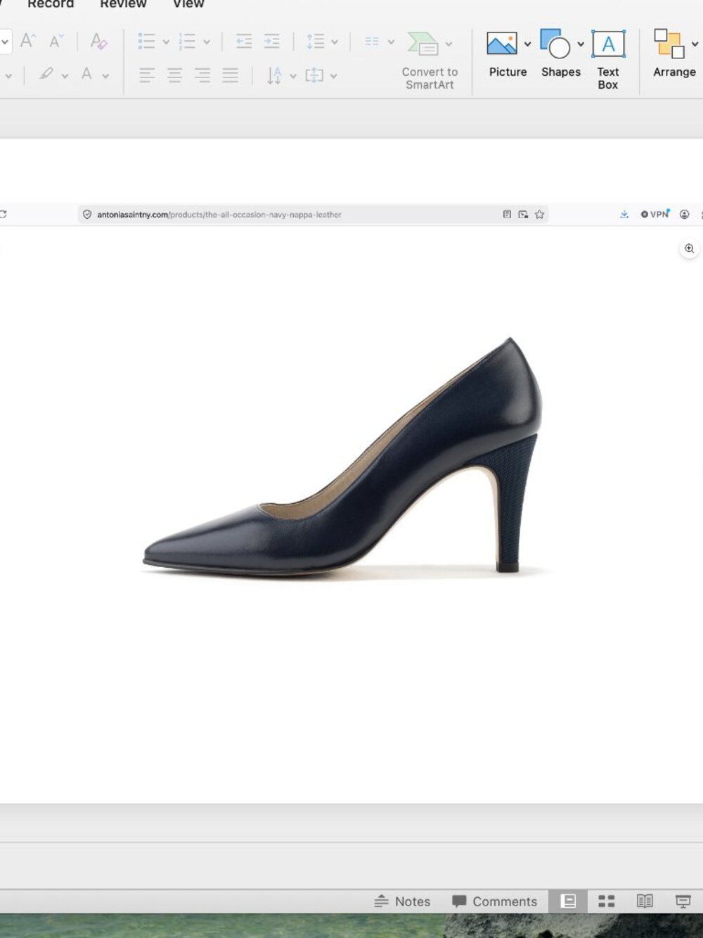Insert a Text Box
This screenshot has height=938, width=703.
pos(608,60)
